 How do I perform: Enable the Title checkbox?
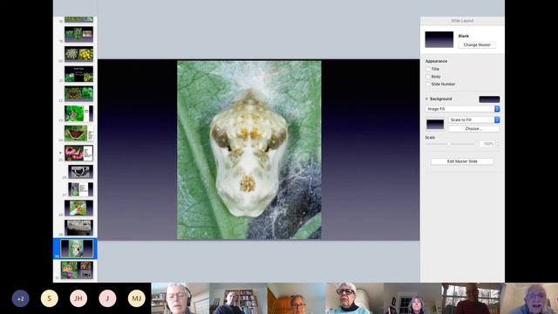pos(428,69)
